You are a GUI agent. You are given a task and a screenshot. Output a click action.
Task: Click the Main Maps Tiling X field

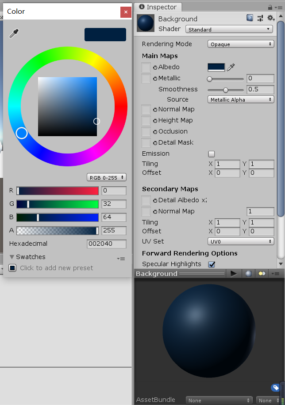pos(227,164)
